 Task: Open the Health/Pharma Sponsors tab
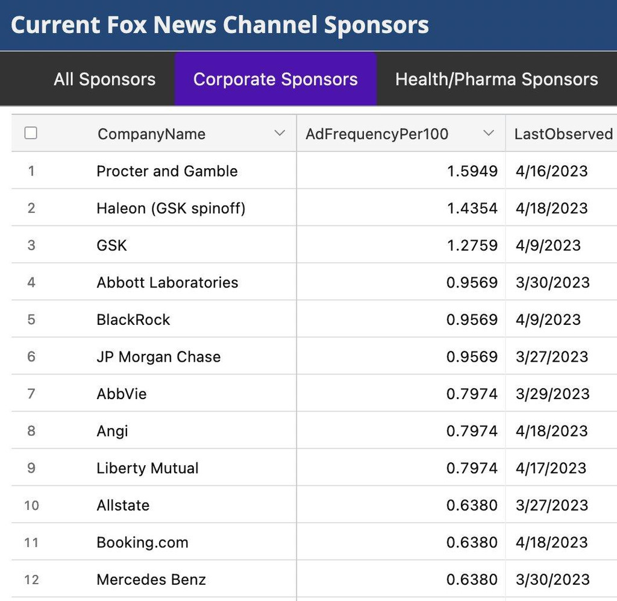(496, 79)
